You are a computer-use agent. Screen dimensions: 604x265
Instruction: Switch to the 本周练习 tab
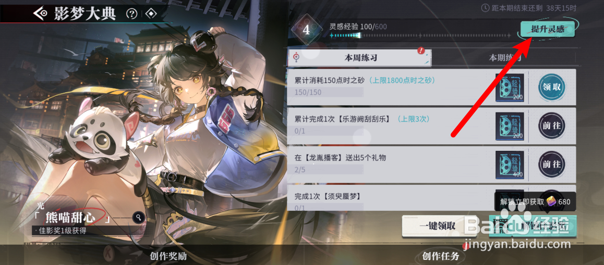[360, 58]
